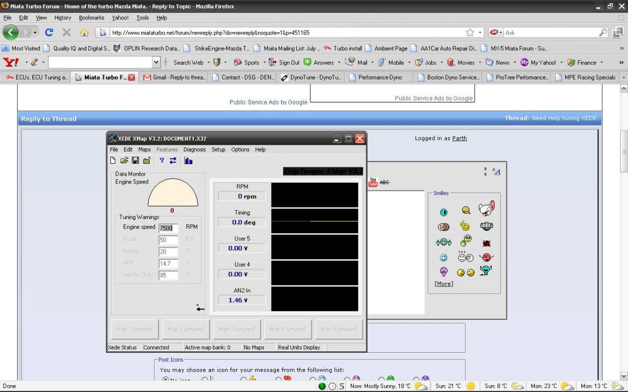Image resolution: width=628 pixels, height=392 pixels.
Task: Click the New document icon in XMap
Action: pyautogui.click(x=113, y=161)
